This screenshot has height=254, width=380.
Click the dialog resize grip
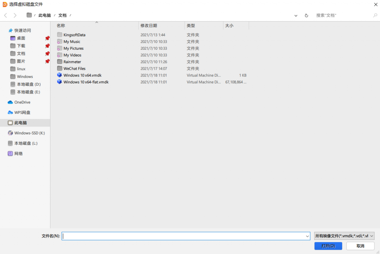[x=377, y=252]
